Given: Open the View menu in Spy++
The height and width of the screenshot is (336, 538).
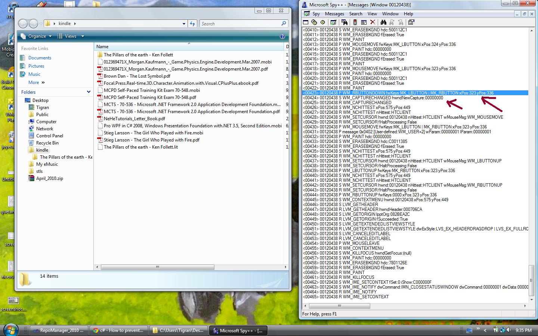Looking at the screenshot, I should (372, 14).
